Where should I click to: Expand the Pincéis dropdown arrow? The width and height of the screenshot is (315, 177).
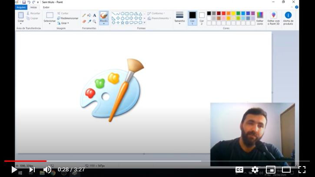[x=104, y=23]
